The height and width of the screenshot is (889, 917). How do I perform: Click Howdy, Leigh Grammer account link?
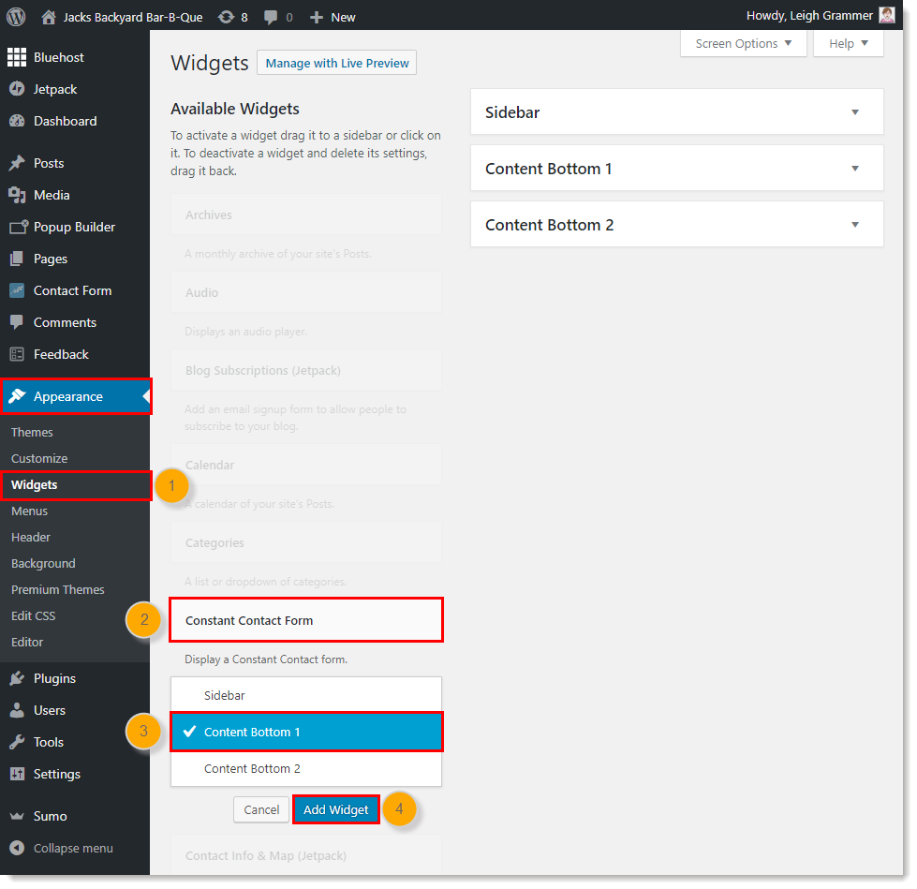pos(809,16)
